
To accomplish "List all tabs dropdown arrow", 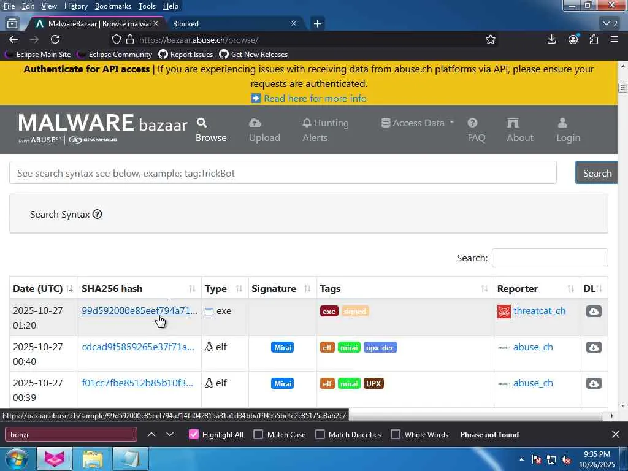I will (x=611, y=24).
